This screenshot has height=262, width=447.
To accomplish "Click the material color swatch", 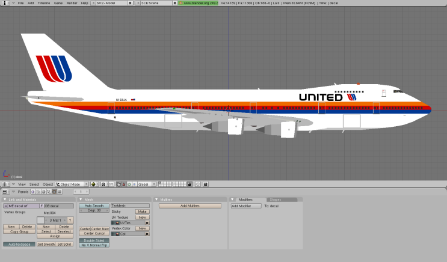I will pyautogui.click(x=40, y=220).
